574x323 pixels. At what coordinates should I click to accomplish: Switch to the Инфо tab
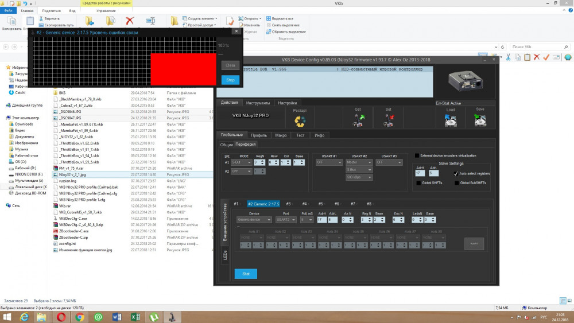319,135
